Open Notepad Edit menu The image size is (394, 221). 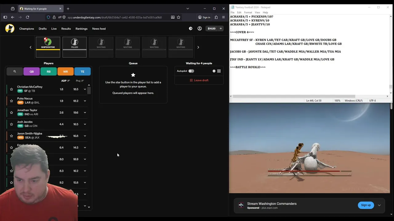tap(239, 13)
